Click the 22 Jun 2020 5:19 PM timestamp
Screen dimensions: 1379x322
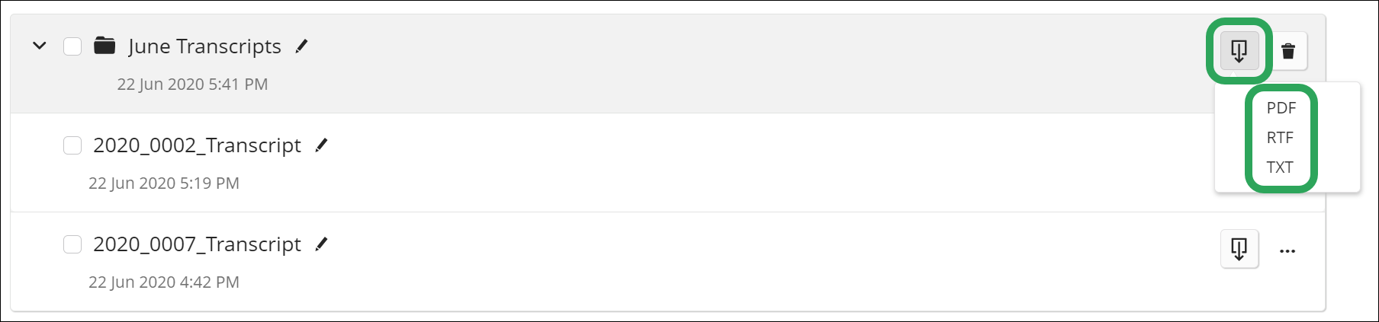pyautogui.click(x=164, y=183)
